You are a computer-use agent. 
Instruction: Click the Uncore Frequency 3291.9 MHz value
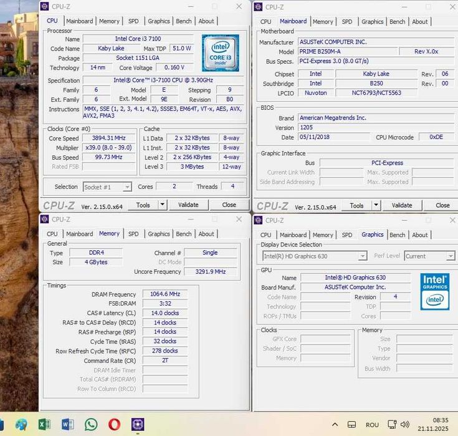point(211,272)
